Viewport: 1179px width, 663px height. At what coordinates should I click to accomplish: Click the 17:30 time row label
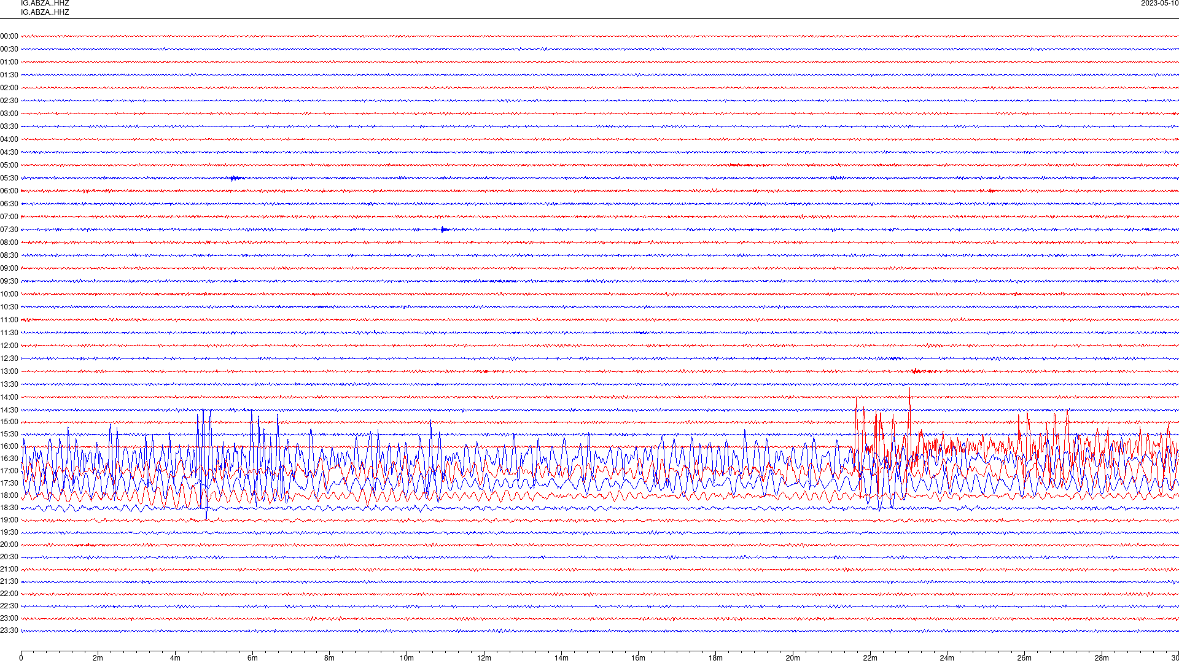[9, 483]
